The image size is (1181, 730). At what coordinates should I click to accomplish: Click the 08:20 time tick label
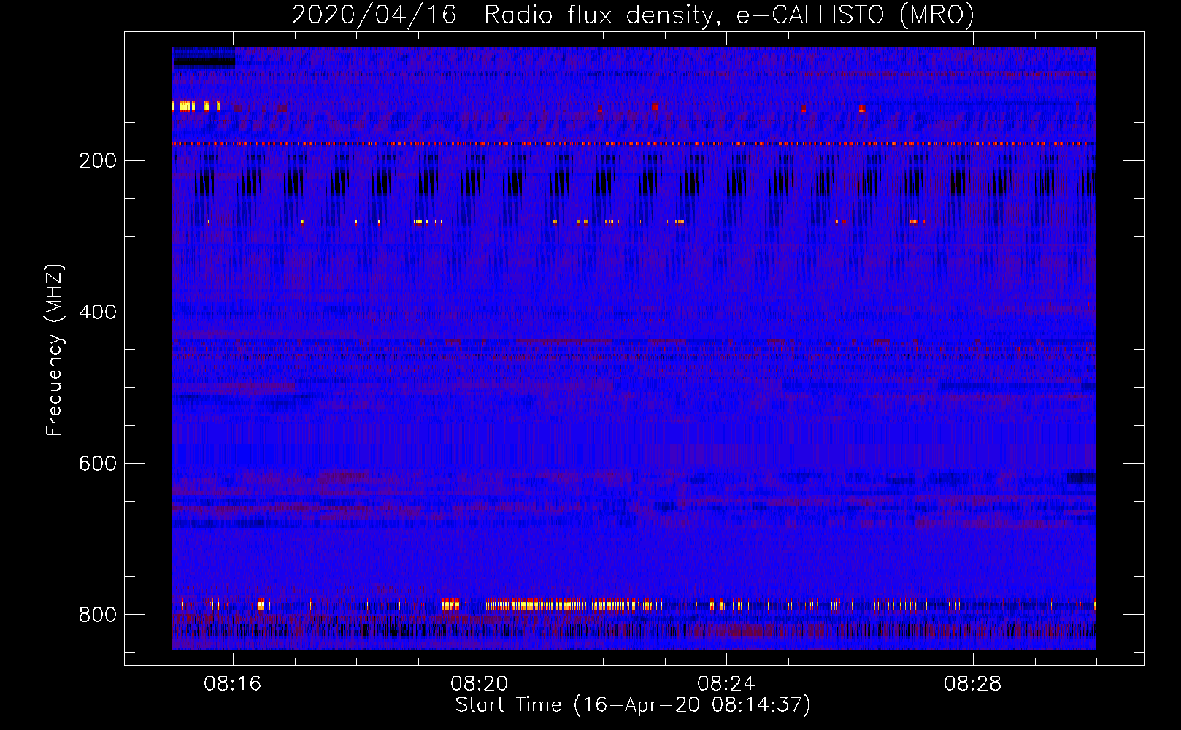tap(480, 684)
